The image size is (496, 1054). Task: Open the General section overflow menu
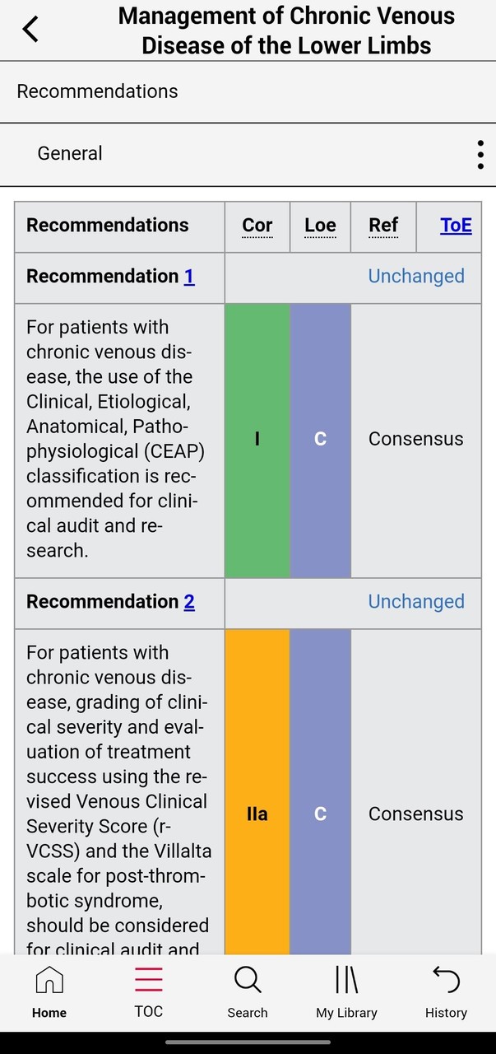point(480,154)
